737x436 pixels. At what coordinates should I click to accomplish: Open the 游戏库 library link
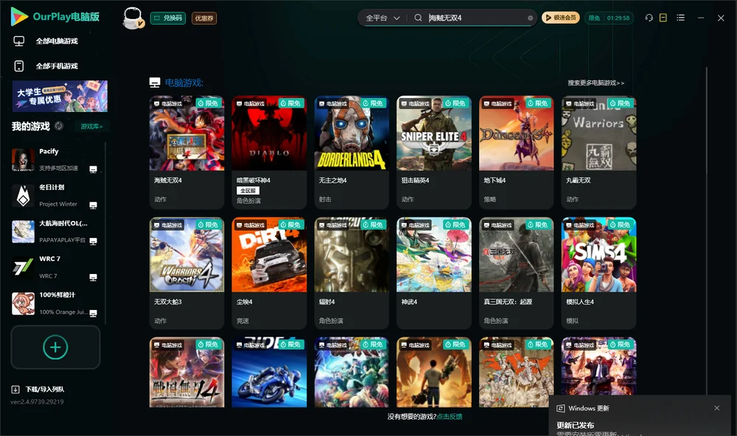point(91,126)
